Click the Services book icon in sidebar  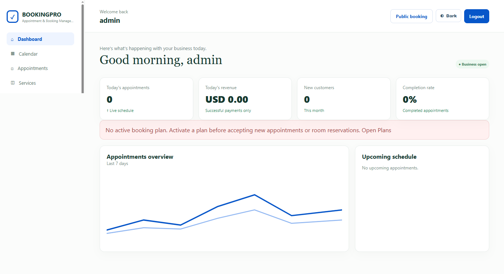click(13, 83)
